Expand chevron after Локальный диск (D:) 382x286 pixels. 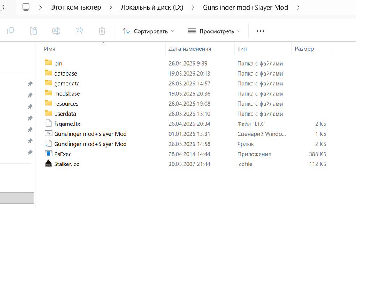tap(193, 8)
